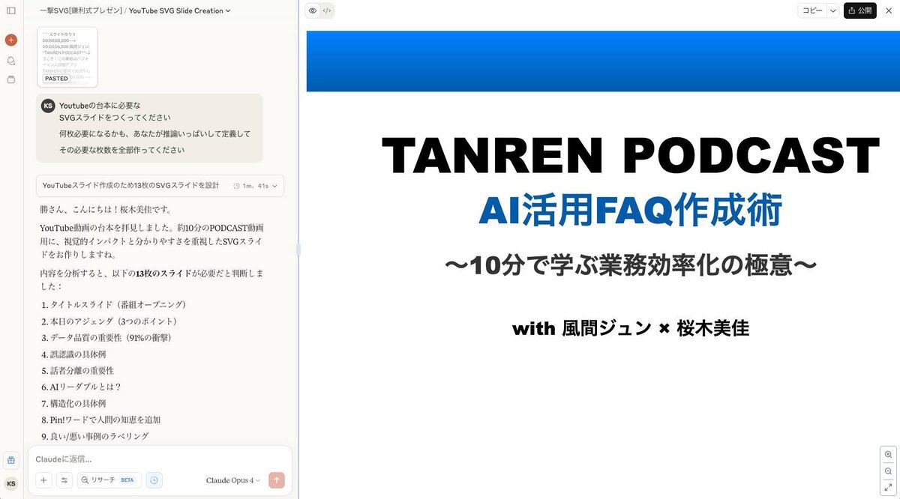Zoom in on the slide preview

tap(889, 455)
